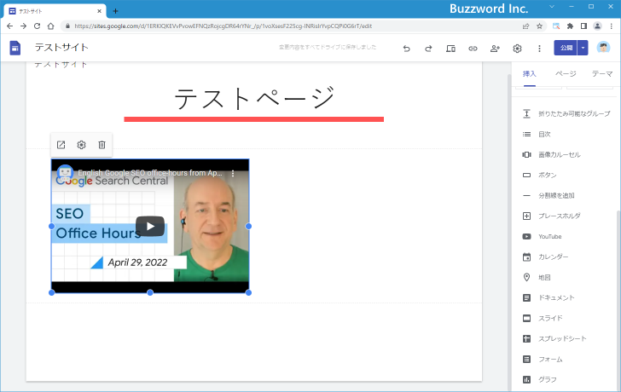This screenshot has height=392, width=621.
Task: Toggle the browser side panel
Action: tap(583, 26)
